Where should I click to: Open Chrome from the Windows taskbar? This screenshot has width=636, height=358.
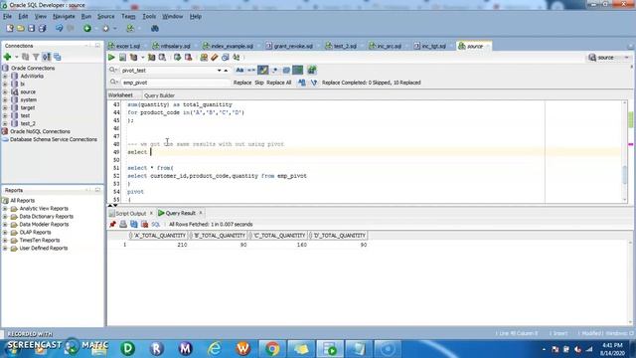tap(272, 348)
